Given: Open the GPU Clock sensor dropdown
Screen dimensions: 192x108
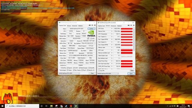Looking at the screenshot, I should (112, 29).
